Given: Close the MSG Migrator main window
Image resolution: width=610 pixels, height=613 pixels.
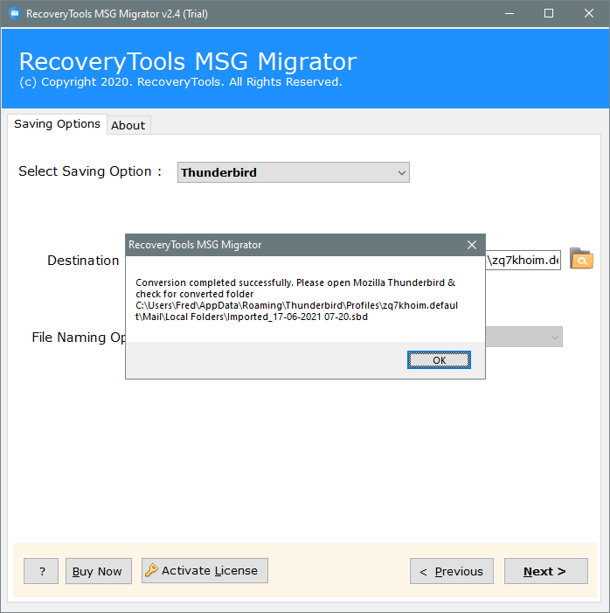Looking at the screenshot, I should point(589,14).
